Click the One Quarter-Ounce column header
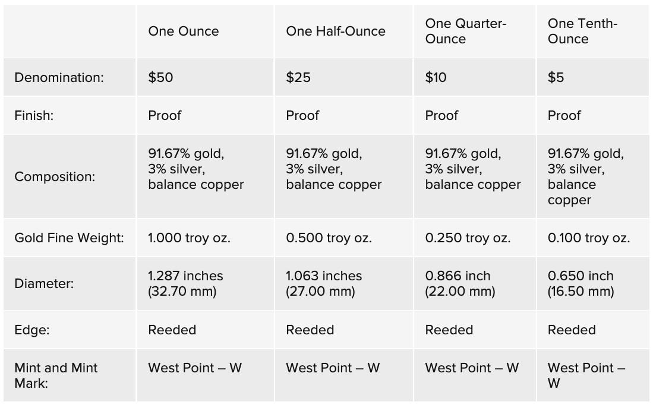 click(x=465, y=31)
